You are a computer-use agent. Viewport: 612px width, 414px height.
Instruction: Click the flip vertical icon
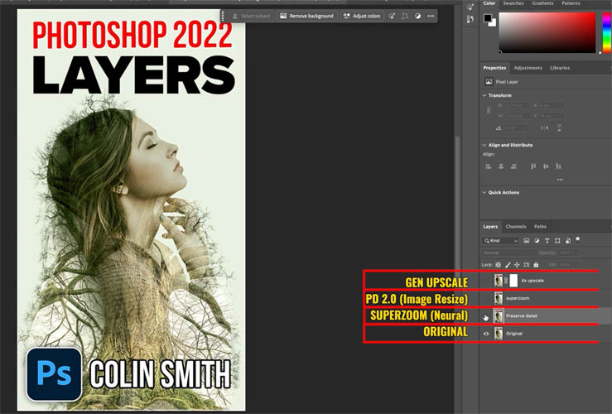(x=559, y=128)
